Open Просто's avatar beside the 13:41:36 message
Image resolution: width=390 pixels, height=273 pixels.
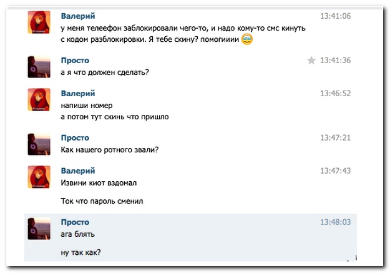(39, 67)
